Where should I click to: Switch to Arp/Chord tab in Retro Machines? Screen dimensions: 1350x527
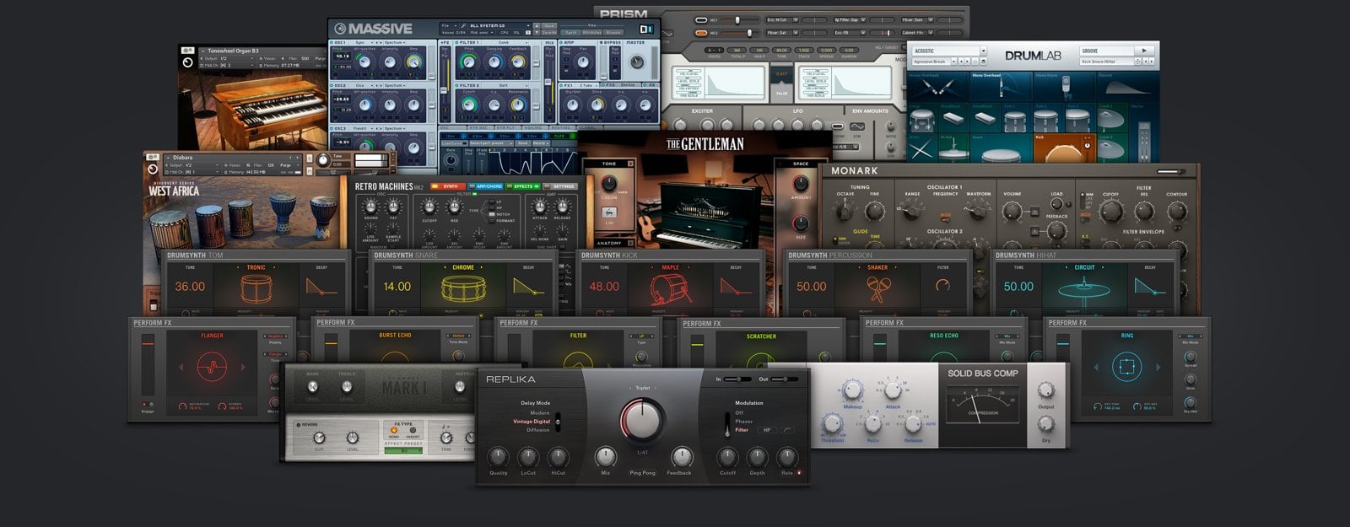[487, 186]
